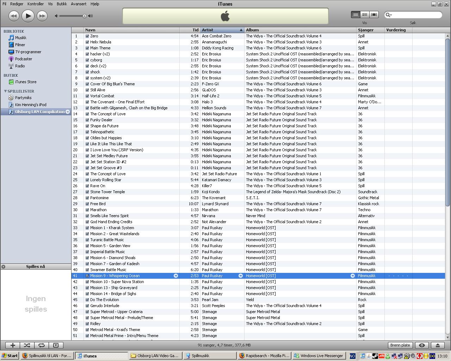The height and width of the screenshot is (361, 451).
Task: Set rating dots for Mission 9 row
Action: tap(398, 276)
